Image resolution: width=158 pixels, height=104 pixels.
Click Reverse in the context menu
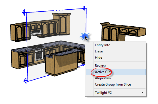click(116, 66)
